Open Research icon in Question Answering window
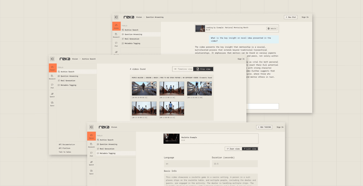363x186 pixels. [x=116, y=35]
